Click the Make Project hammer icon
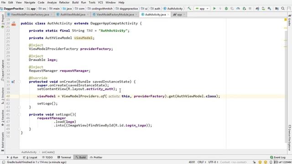This screenshot has width=292, height=164. [x=189, y=9]
